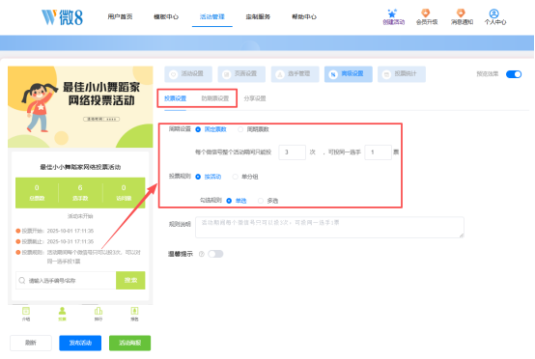Click the dancer activity banner image
Screen dimensions: 535x359
80,107
